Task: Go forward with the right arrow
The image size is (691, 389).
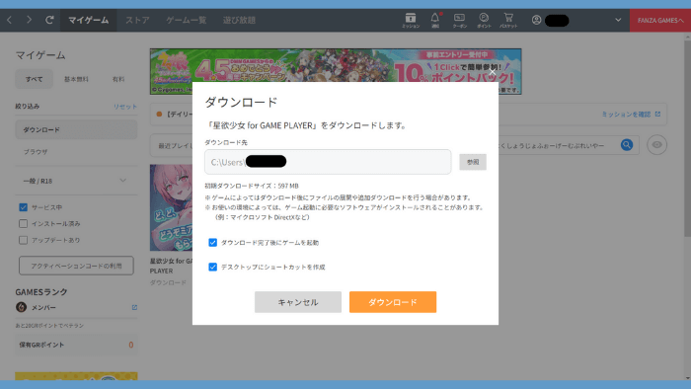Action: (29, 20)
